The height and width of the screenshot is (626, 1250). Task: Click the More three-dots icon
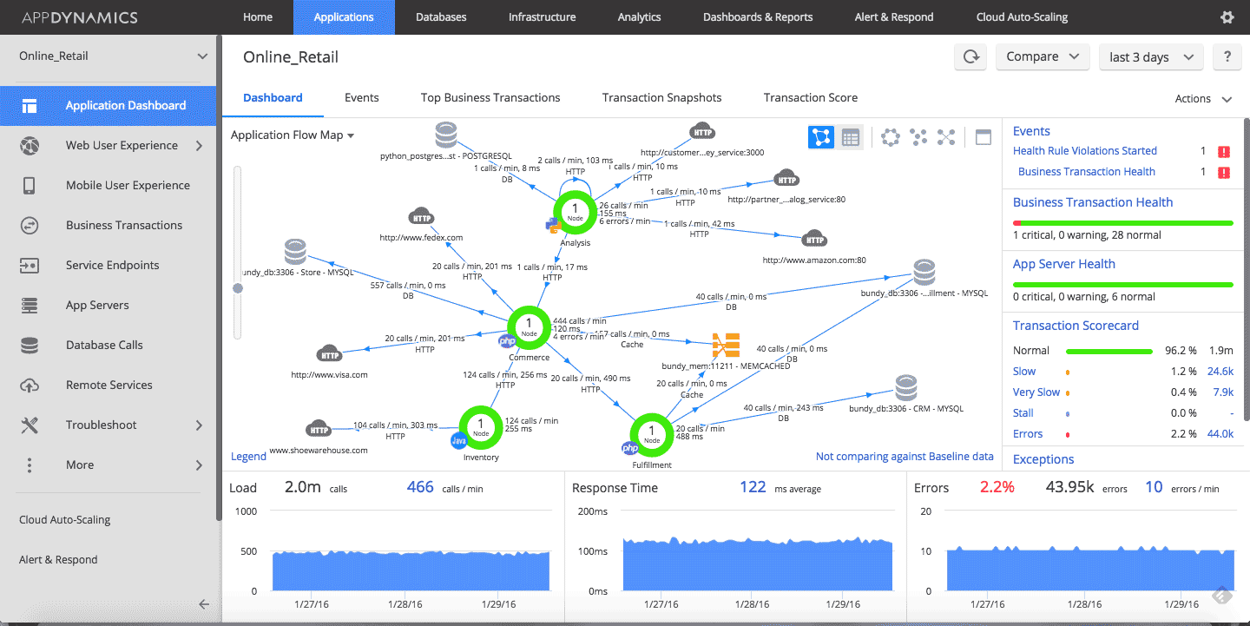pyautogui.click(x=30, y=465)
